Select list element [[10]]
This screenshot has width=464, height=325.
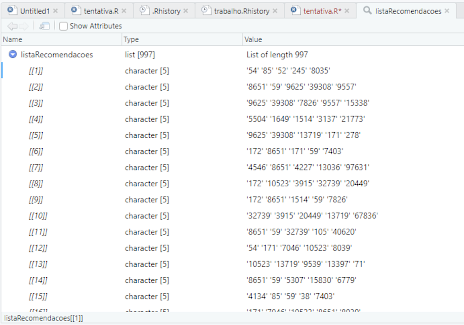(x=232, y=216)
